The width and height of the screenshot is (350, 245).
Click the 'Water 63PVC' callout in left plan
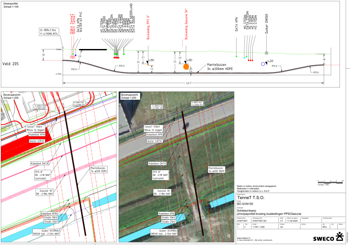pos(37,141)
